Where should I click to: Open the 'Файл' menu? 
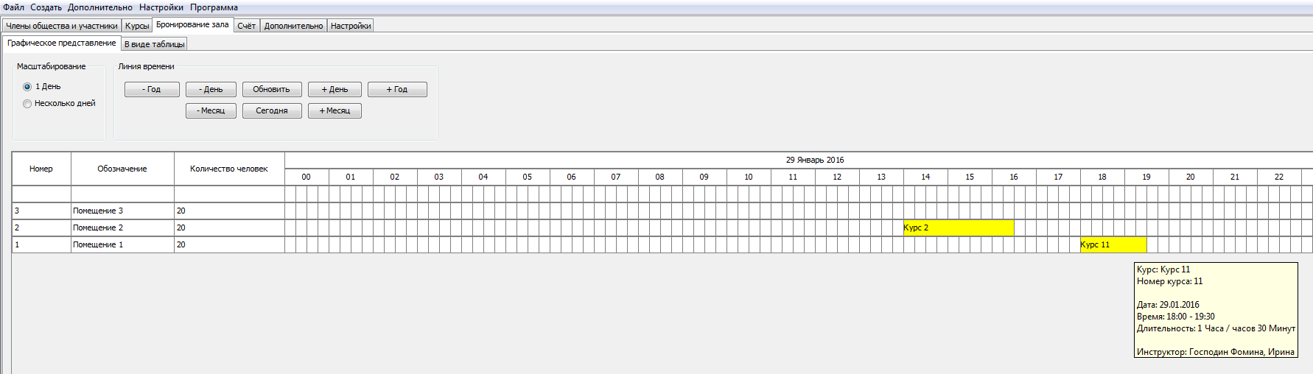[x=13, y=7]
